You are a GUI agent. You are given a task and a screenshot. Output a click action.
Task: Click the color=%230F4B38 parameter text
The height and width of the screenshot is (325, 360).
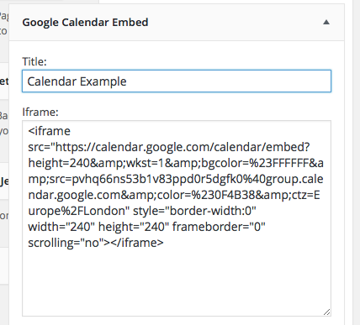point(206,195)
